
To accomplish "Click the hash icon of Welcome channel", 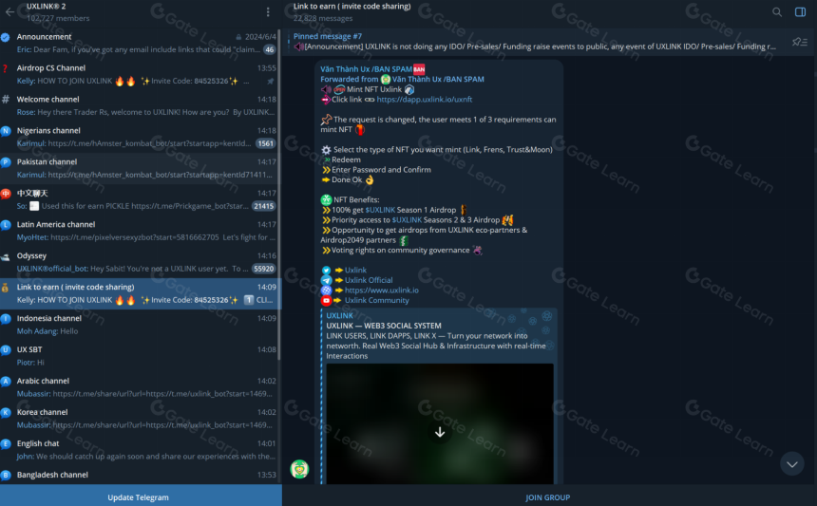I will point(6,100).
